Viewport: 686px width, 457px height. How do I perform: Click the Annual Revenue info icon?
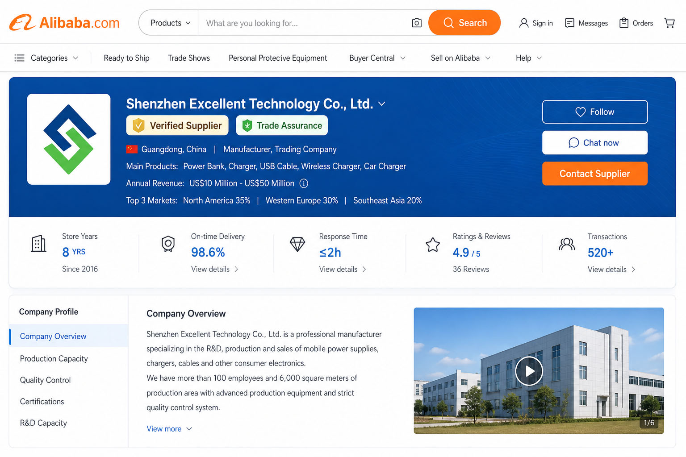pyautogui.click(x=304, y=183)
